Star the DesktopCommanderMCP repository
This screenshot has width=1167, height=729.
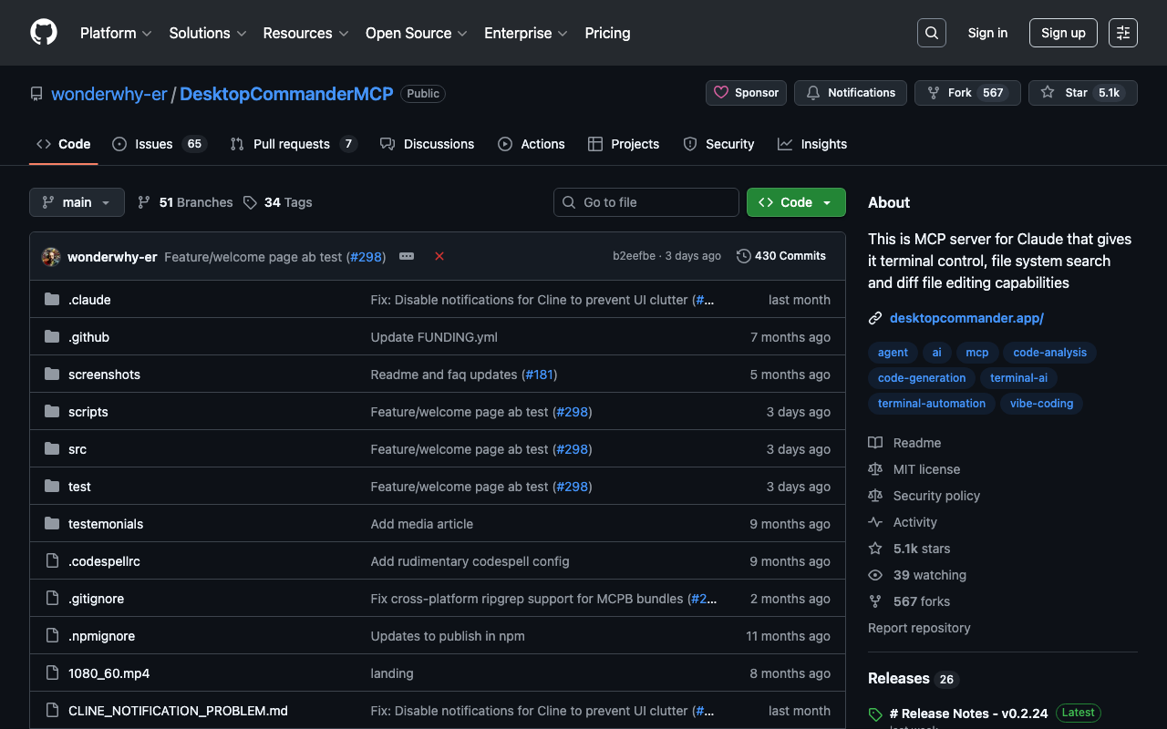click(x=1068, y=93)
